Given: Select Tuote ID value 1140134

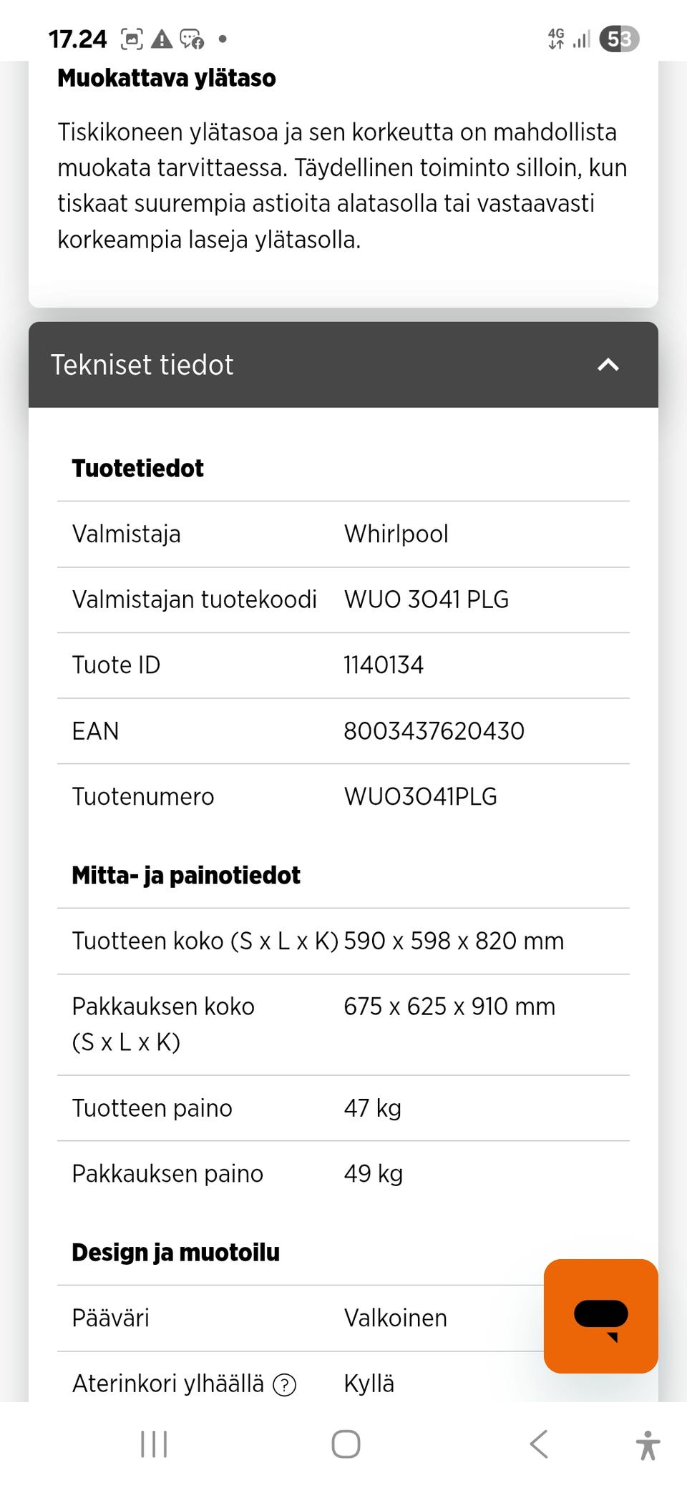Looking at the screenshot, I should pyautogui.click(x=384, y=665).
